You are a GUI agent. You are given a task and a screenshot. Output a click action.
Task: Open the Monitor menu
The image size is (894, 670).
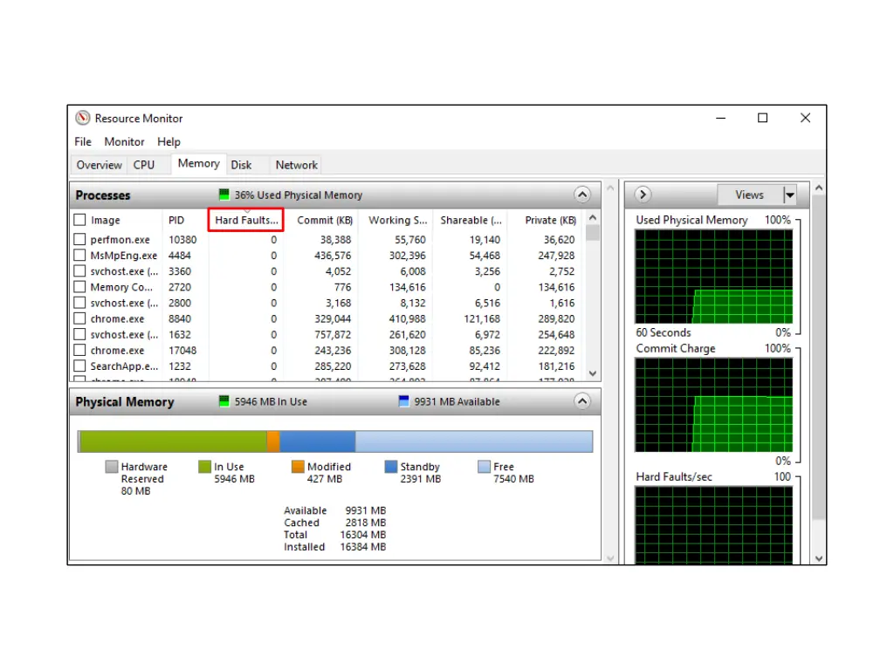(124, 142)
